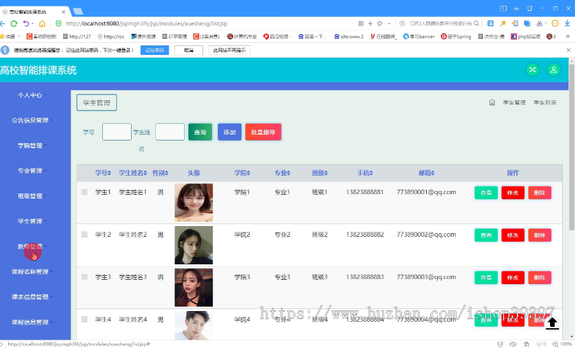Click the browser back arrow
The height and width of the screenshot is (348, 575).
tap(3, 24)
